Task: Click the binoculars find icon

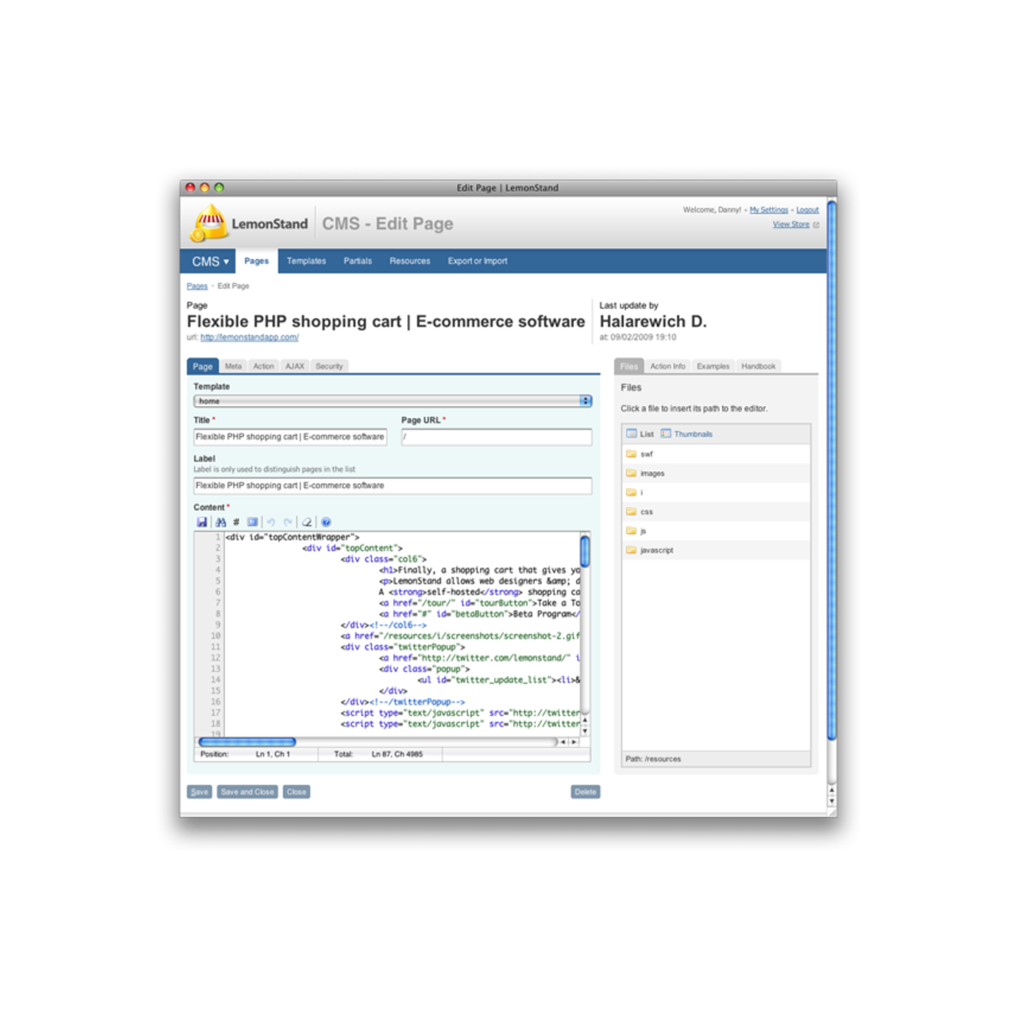Action: [x=220, y=522]
